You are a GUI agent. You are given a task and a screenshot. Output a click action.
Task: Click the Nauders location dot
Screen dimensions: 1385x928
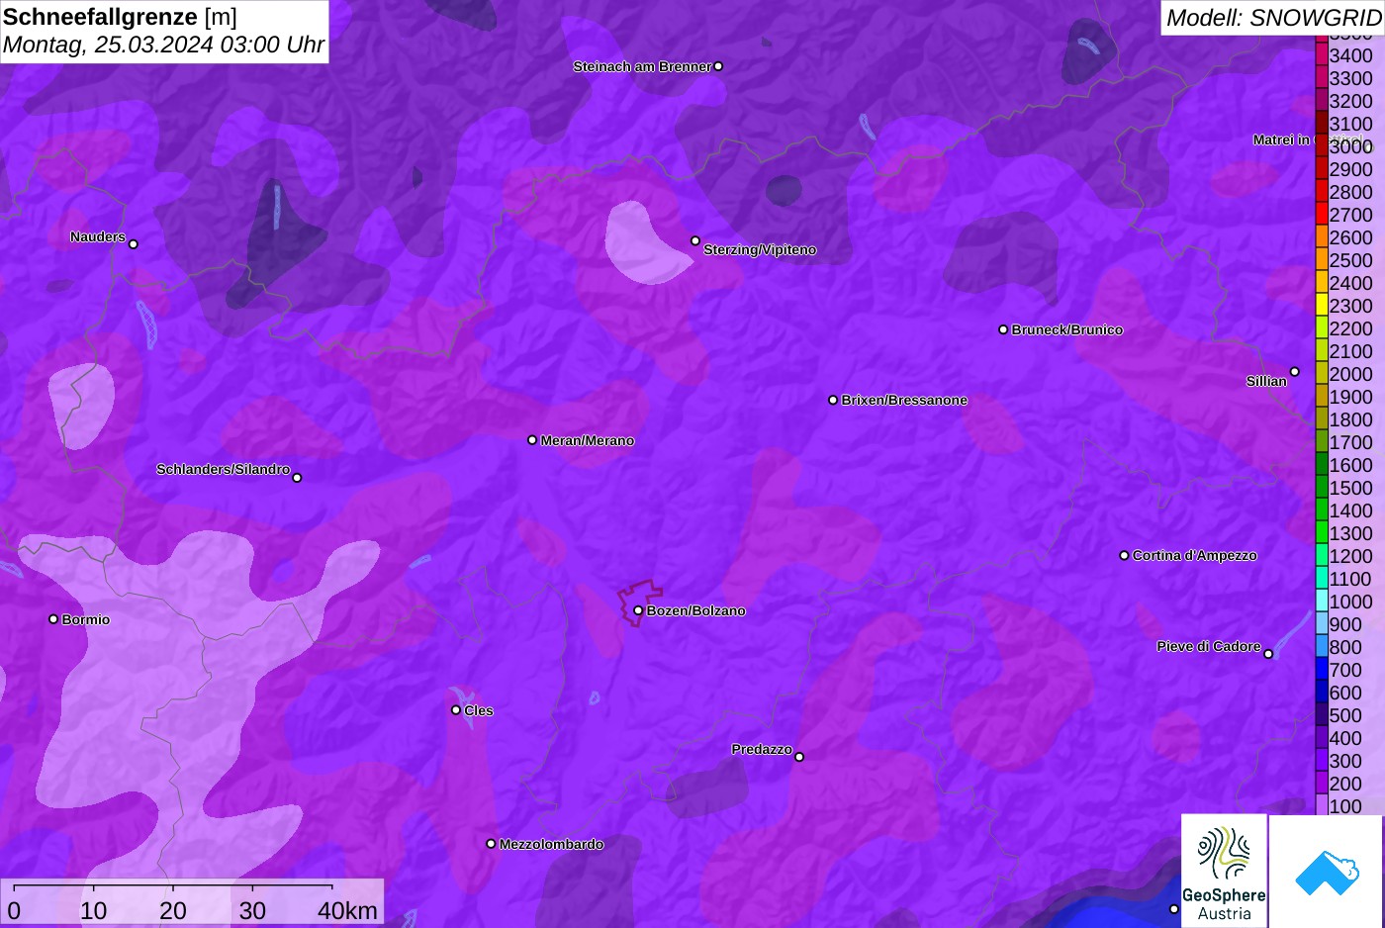click(134, 243)
